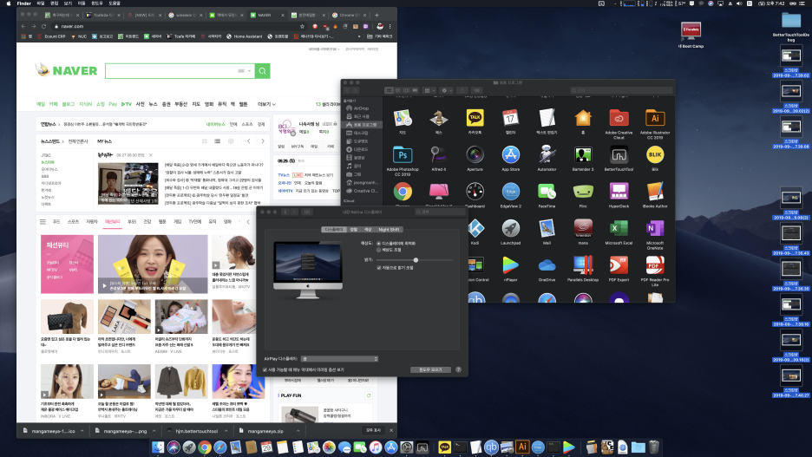Adjust the display brightness slider
Image resolution: width=812 pixels, height=457 pixels.
point(415,260)
